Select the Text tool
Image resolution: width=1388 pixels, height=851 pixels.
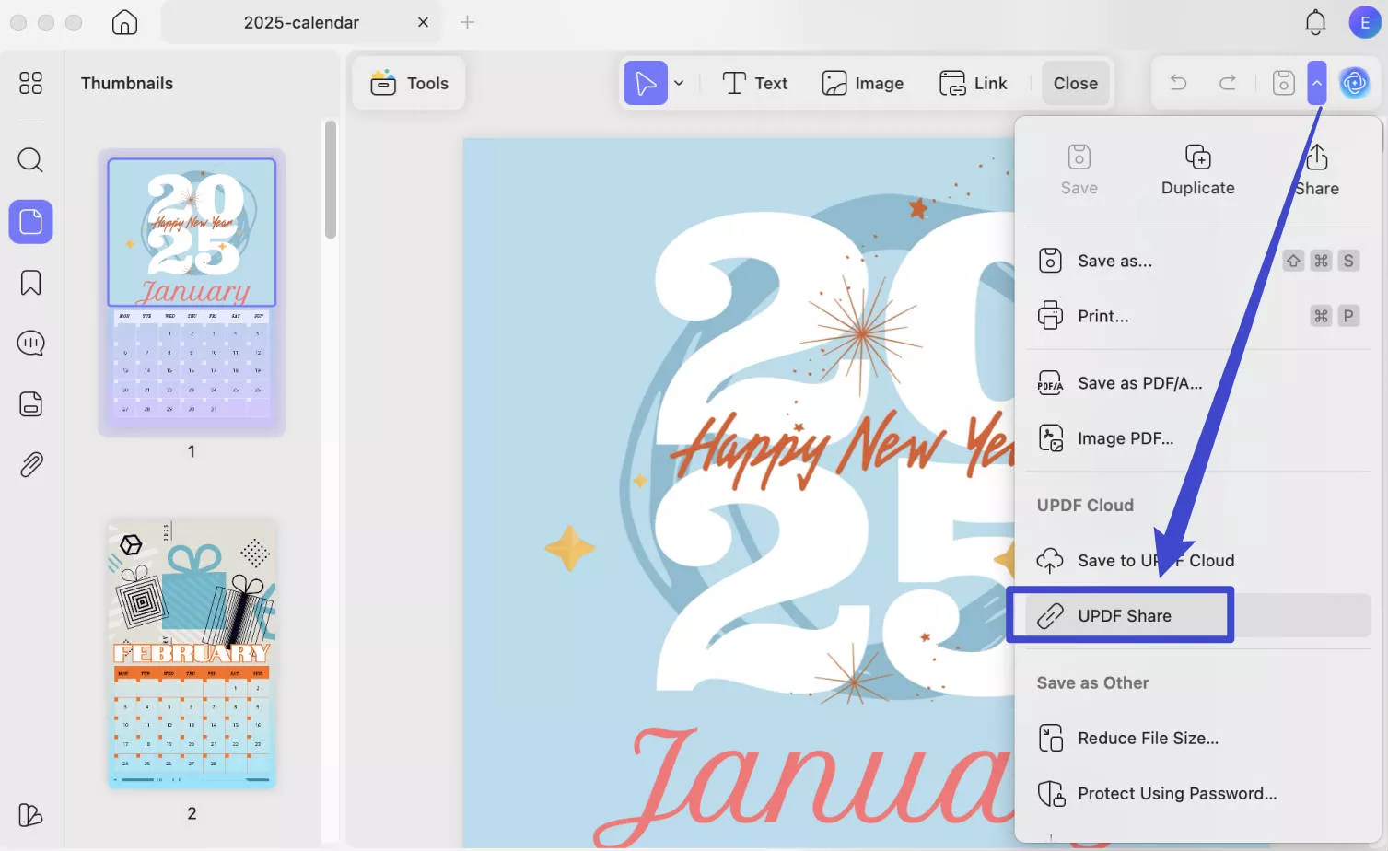tap(754, 83)
